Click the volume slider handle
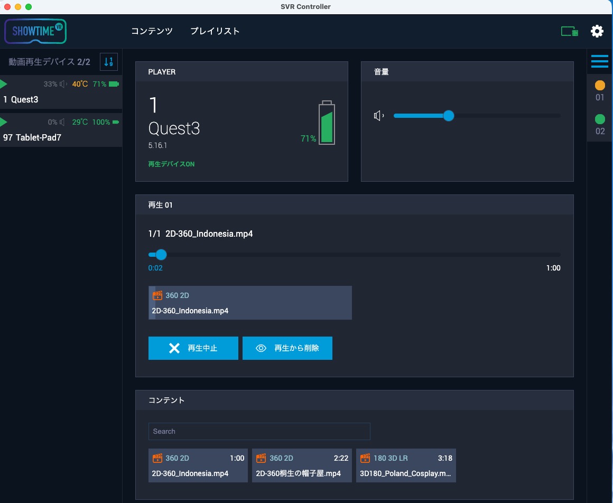 pyautogui.click(x=449, y=116)
